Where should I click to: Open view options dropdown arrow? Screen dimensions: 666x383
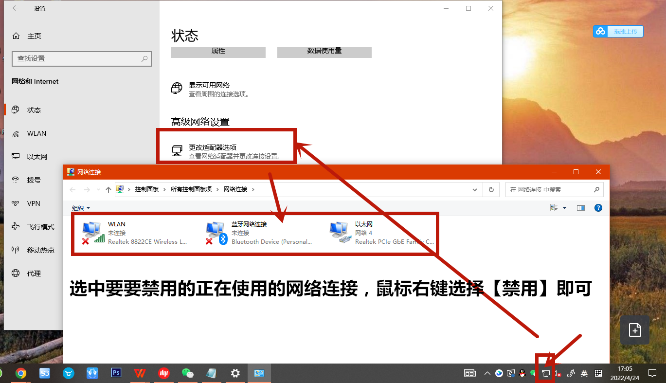click(564, 208)
